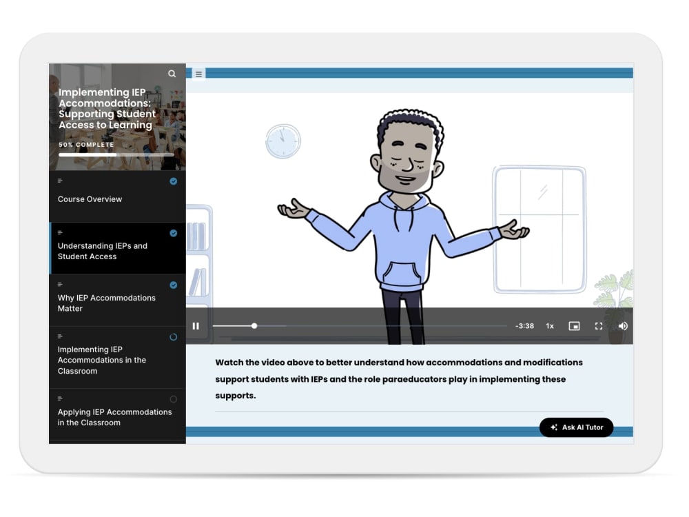The height and width of the screenshot is (517, 689).
Task: Pause the video playback
Action: 196,326
